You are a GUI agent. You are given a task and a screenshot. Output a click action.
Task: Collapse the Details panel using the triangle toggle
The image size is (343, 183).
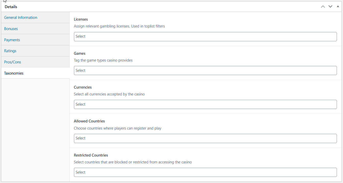(338, 6)
